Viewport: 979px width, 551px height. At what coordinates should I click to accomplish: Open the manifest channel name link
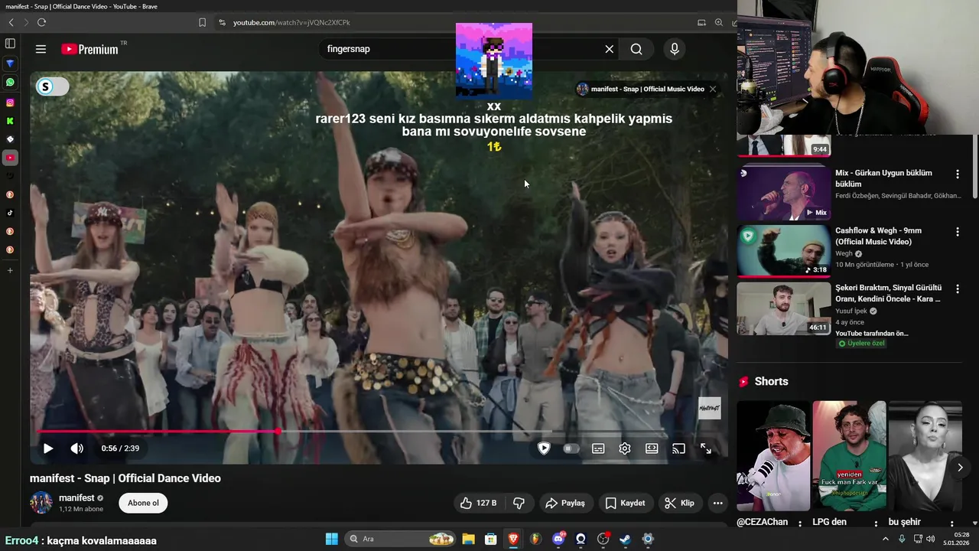click(76, 497)
